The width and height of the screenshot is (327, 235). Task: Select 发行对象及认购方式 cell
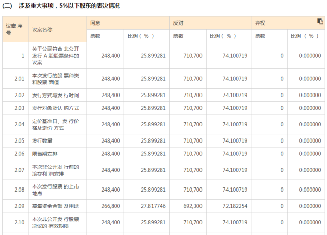[58, 108]
